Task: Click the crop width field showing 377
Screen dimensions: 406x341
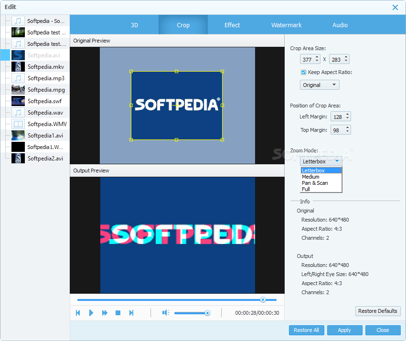Action: [307, 59]
